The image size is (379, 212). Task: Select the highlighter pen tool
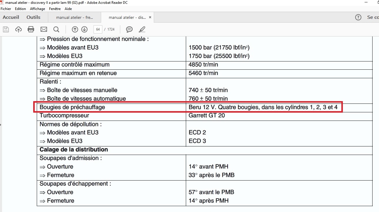click(x=142, y=29)
